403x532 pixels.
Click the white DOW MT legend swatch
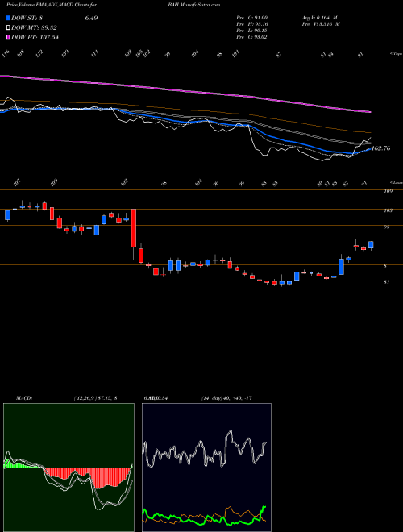pyautogui.click(x=8, y=28)
